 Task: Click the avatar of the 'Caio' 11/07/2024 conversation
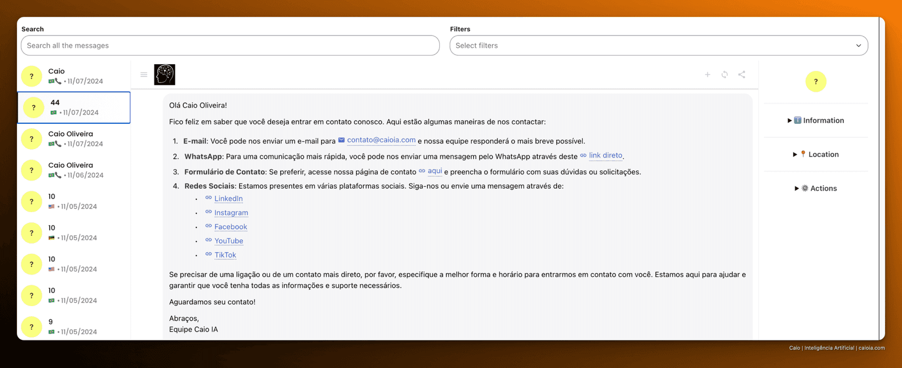tap(32, 76)
